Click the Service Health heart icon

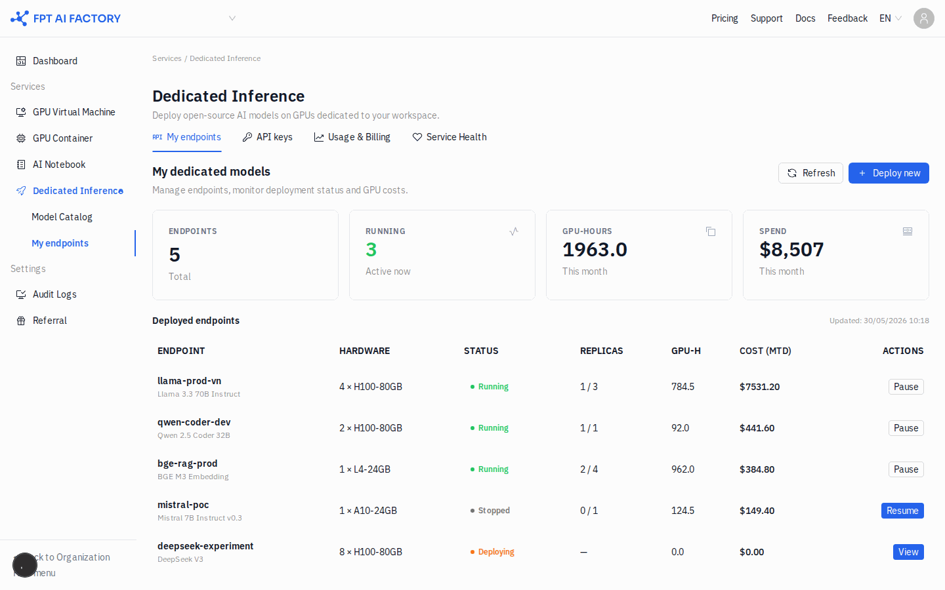point(417,137)
